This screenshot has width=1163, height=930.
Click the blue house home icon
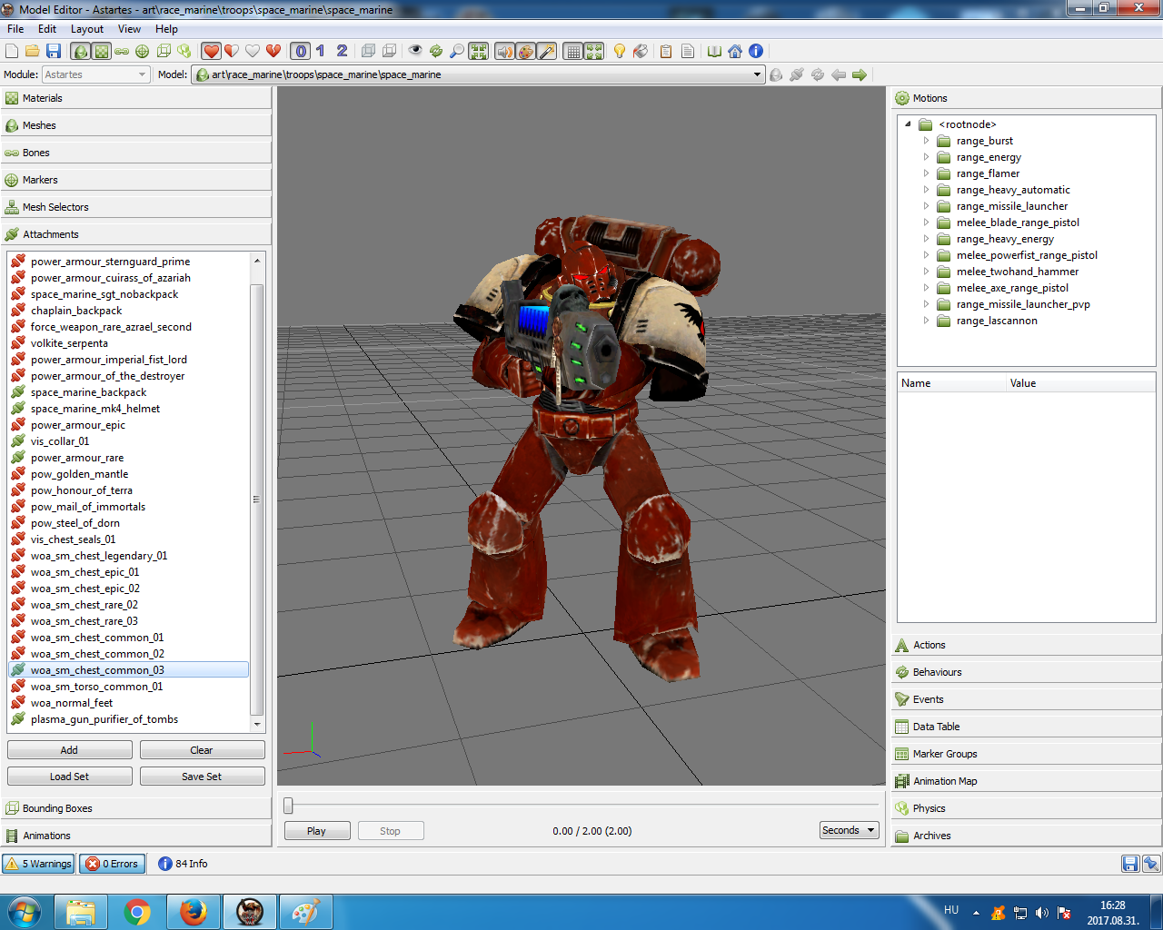735,52
